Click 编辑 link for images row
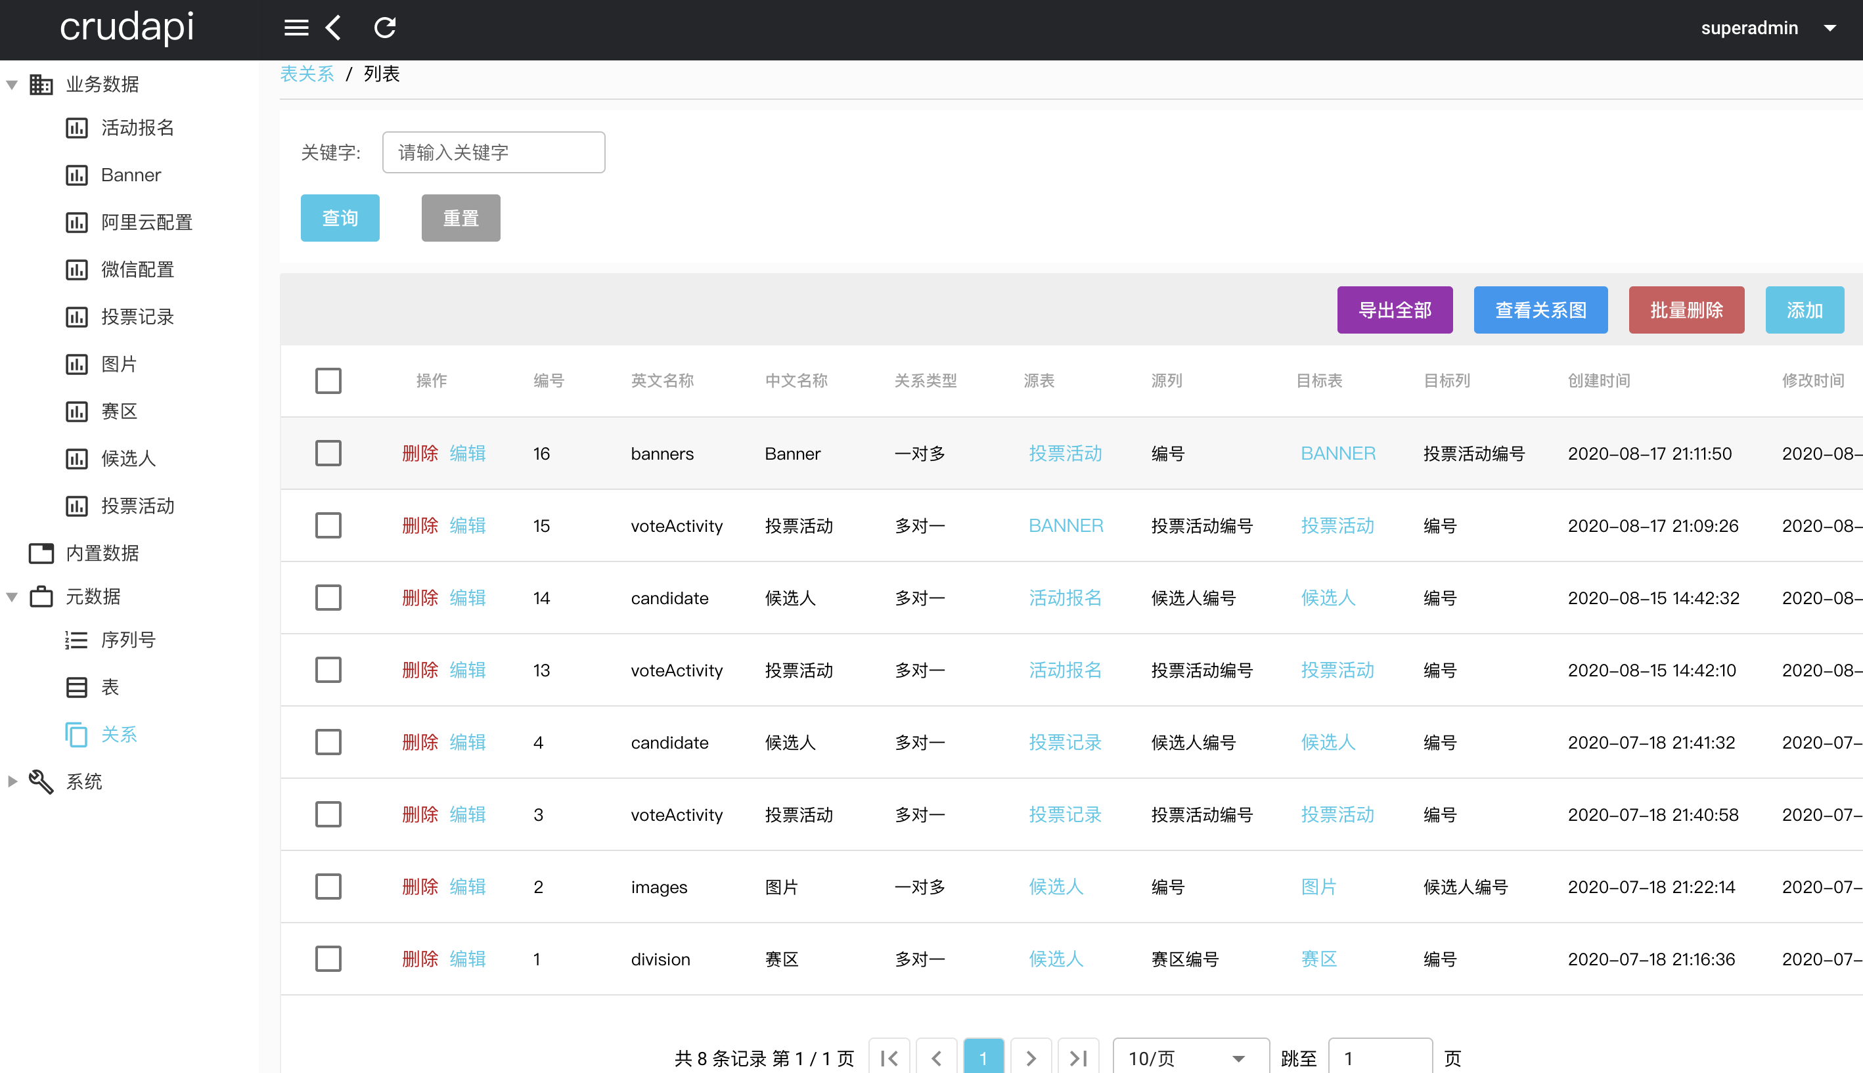 tap(468, 887)
